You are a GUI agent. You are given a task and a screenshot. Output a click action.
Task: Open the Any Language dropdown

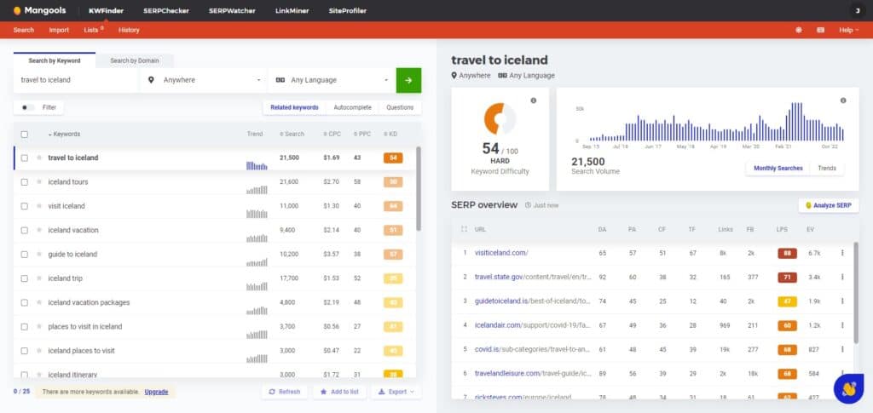pos(332,80)
